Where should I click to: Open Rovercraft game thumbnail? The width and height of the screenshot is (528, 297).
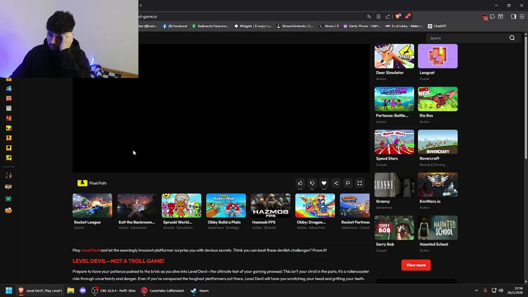(438, 142)
